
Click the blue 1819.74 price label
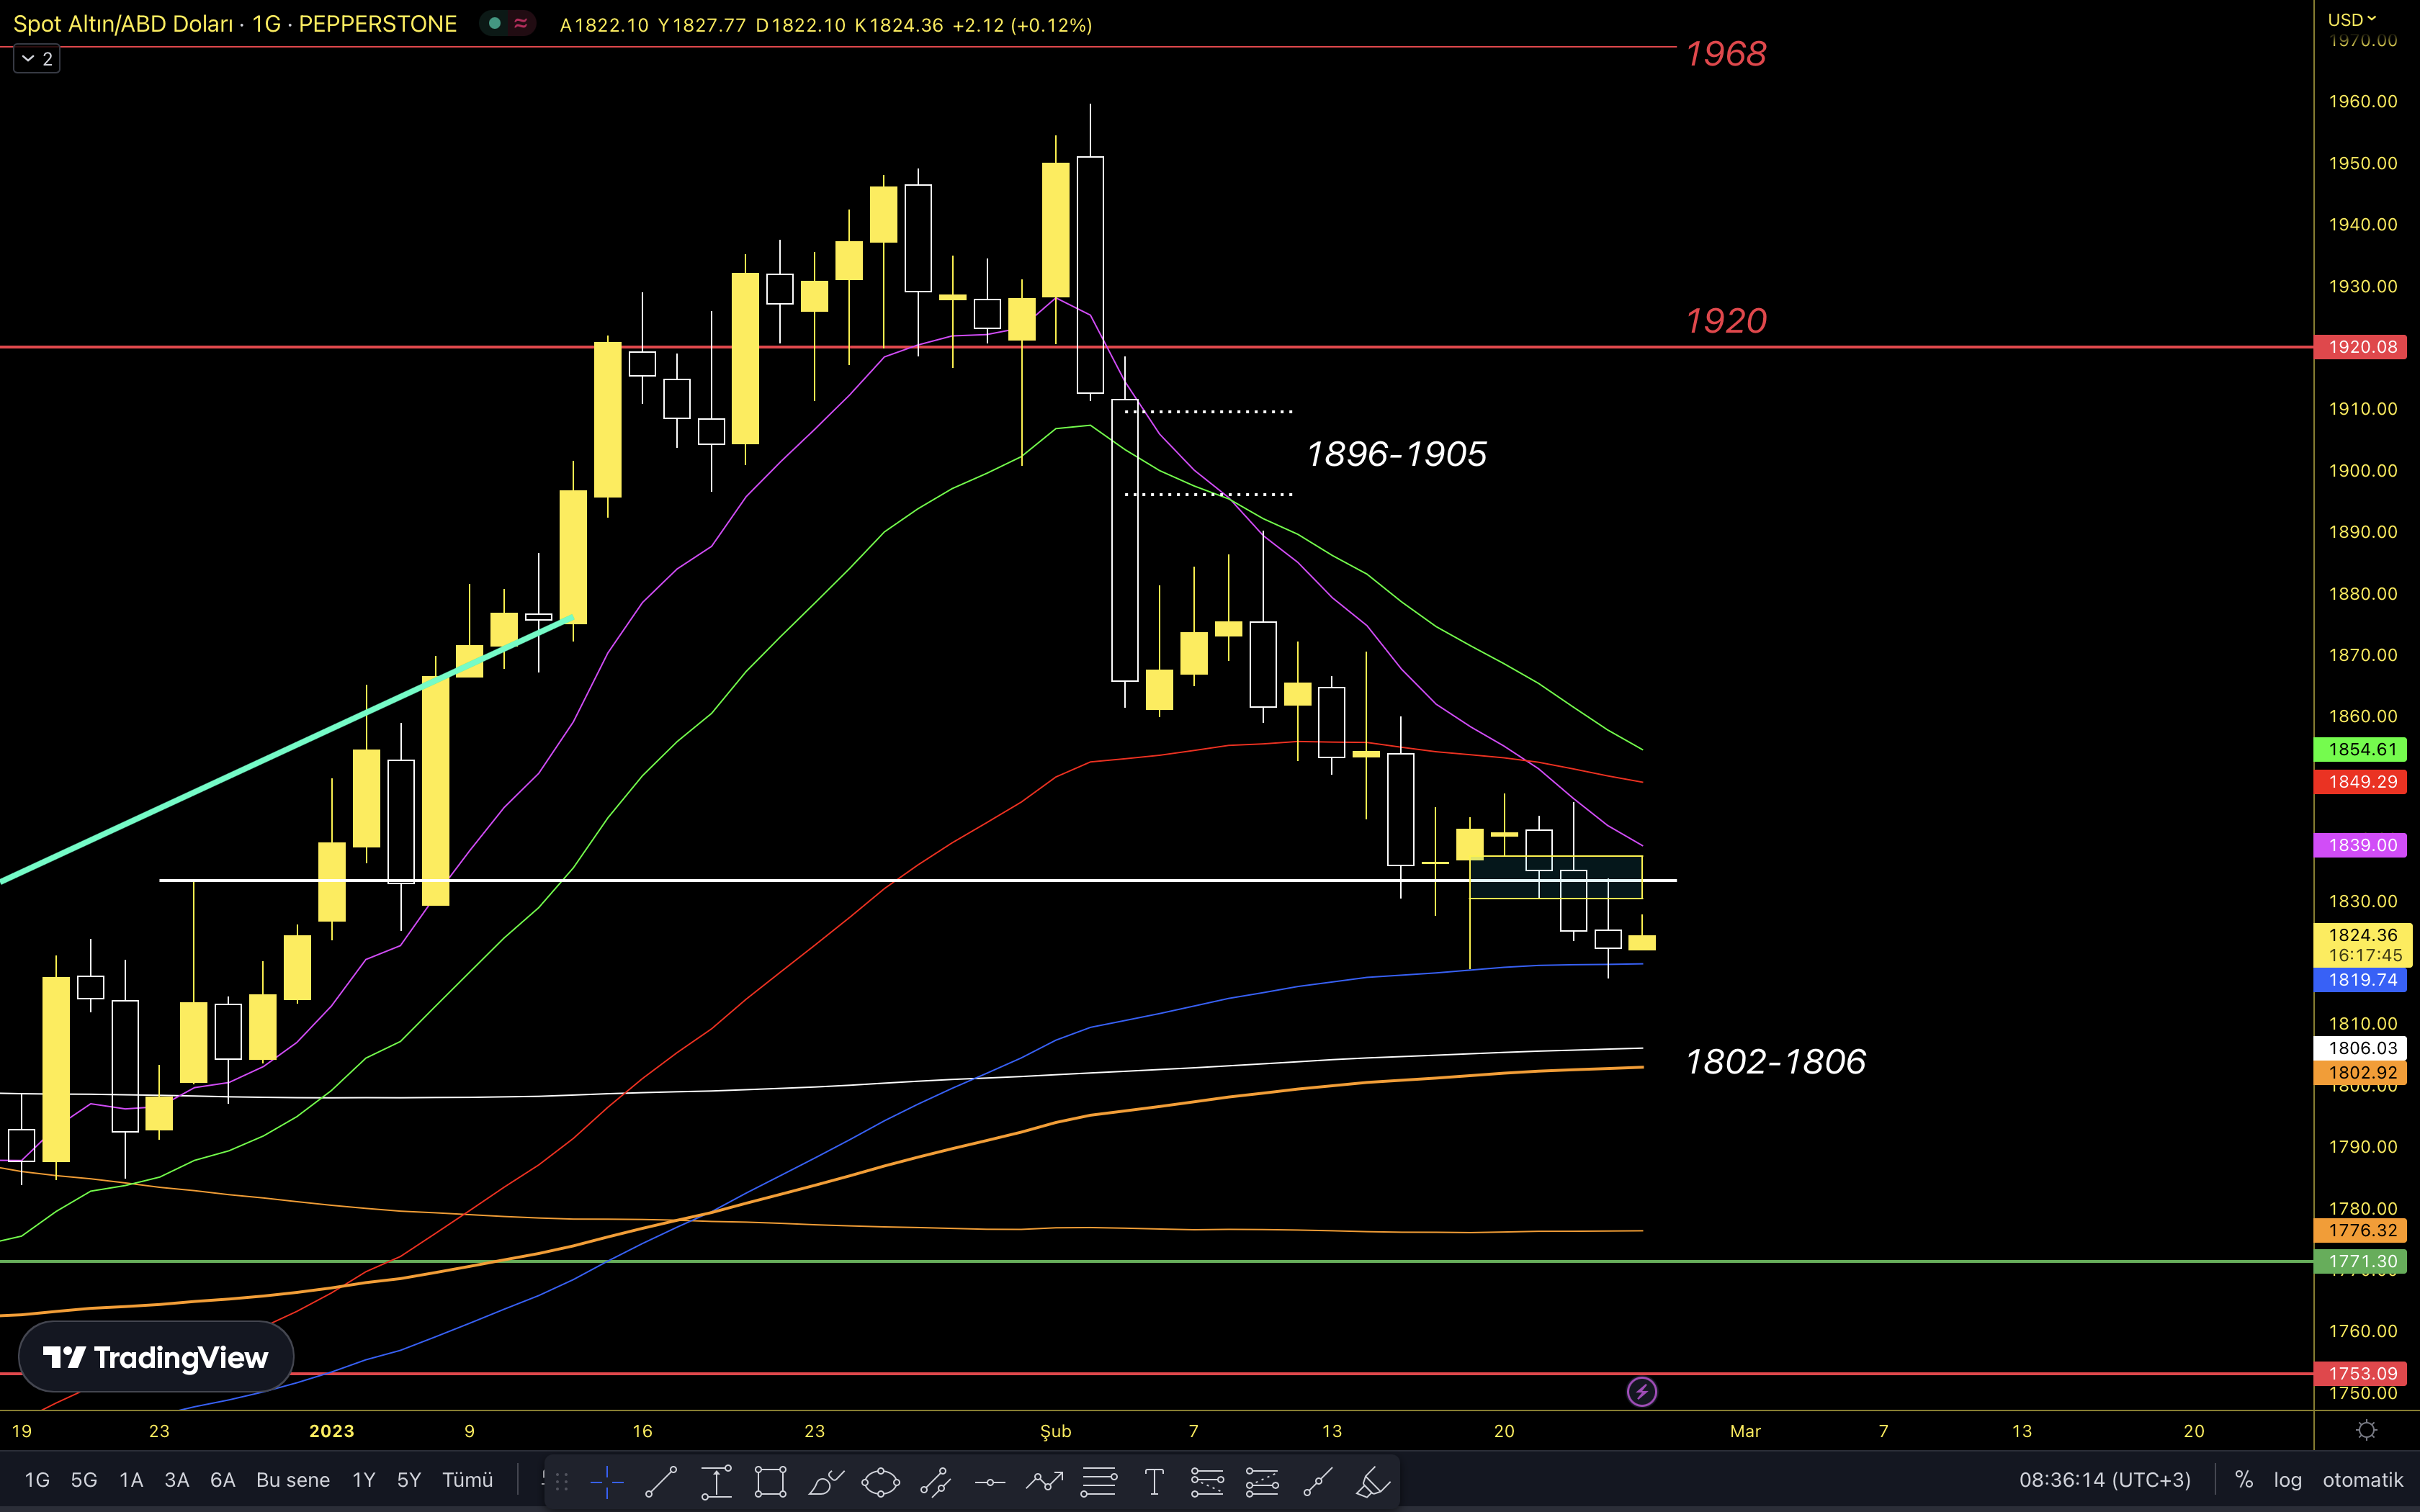pos(2362,980)
